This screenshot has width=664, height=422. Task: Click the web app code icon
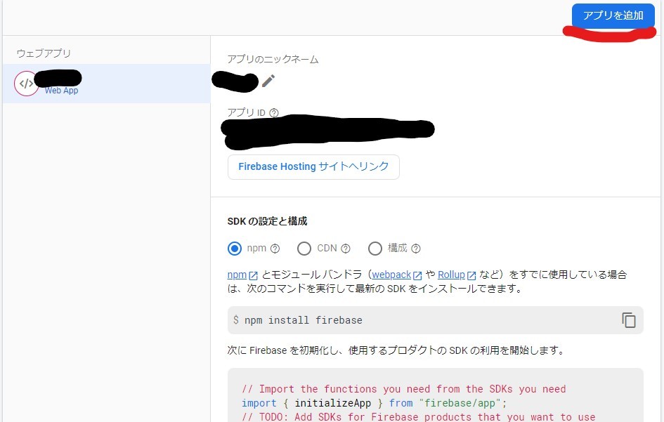(26, 84)
